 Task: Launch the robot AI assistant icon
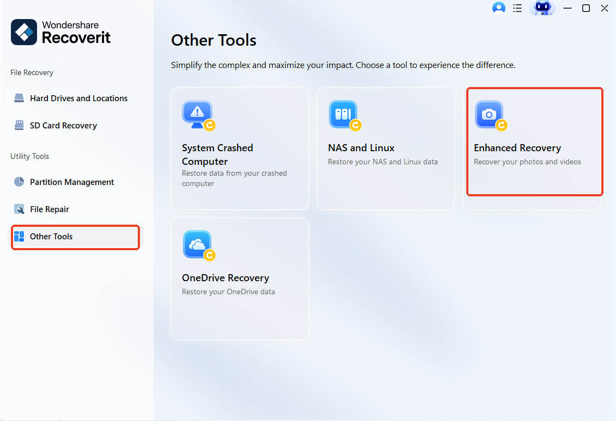coord(542,8)
